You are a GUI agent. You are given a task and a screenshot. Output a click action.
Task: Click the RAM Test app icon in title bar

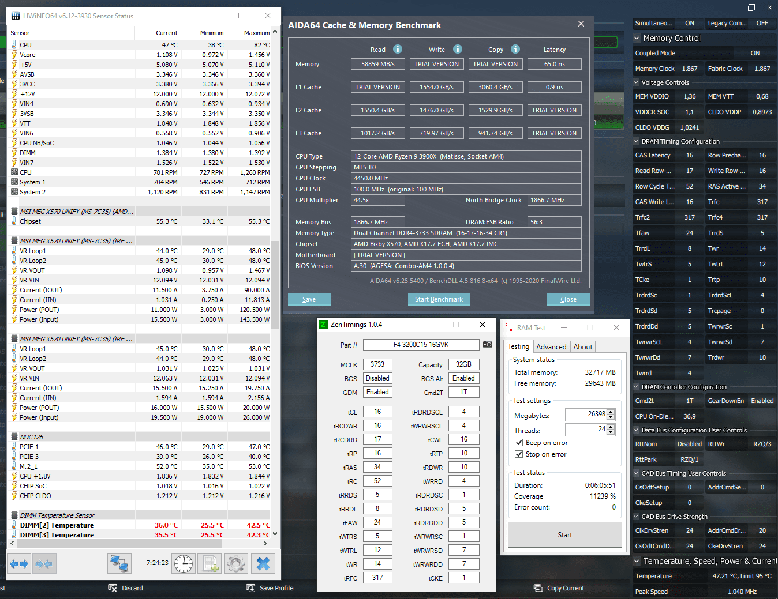[508, 327]
